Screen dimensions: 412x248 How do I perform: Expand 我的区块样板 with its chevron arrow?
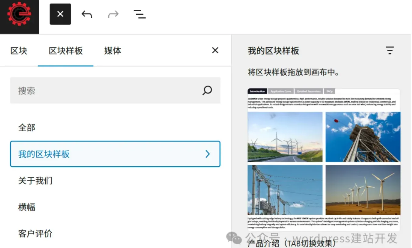[208, 154]
